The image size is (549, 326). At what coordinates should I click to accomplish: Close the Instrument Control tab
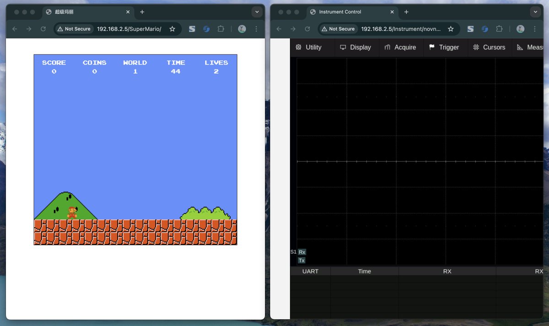pyautogui.click(x=392, y=12)
